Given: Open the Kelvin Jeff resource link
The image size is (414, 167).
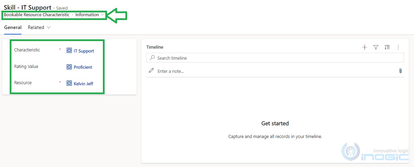Looking at the screenshot, I should pos(83,84).
